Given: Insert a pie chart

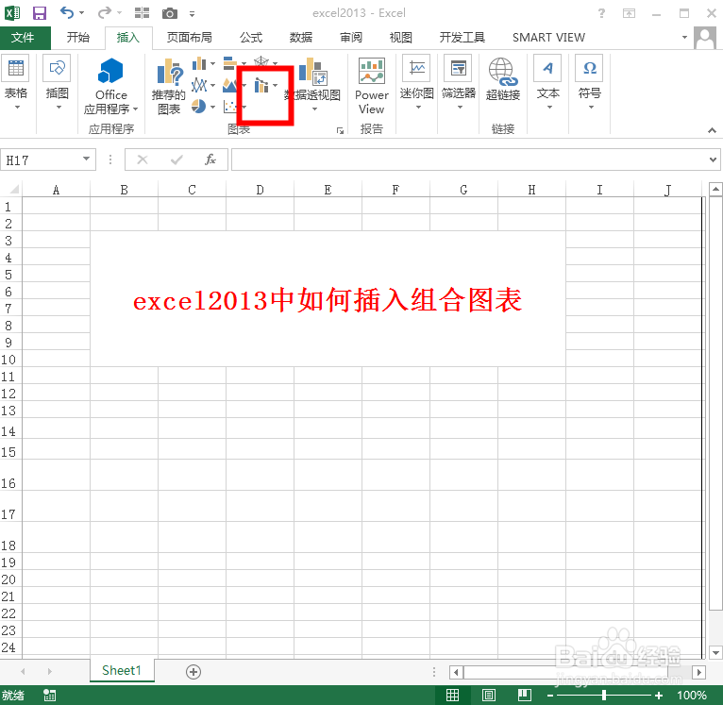Looking at the screenshot, I should coord(199,107).
